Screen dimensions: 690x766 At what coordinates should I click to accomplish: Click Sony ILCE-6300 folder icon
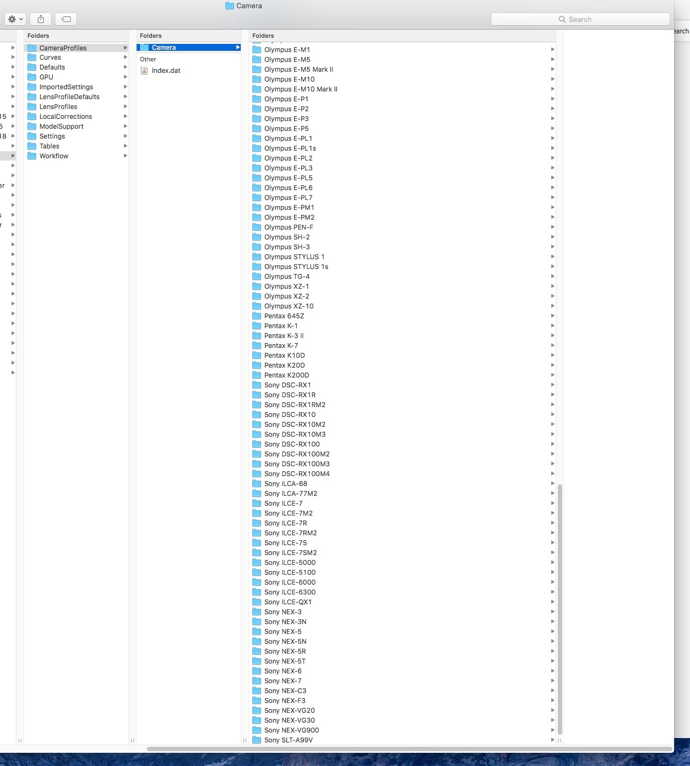[x=257, y=592]
